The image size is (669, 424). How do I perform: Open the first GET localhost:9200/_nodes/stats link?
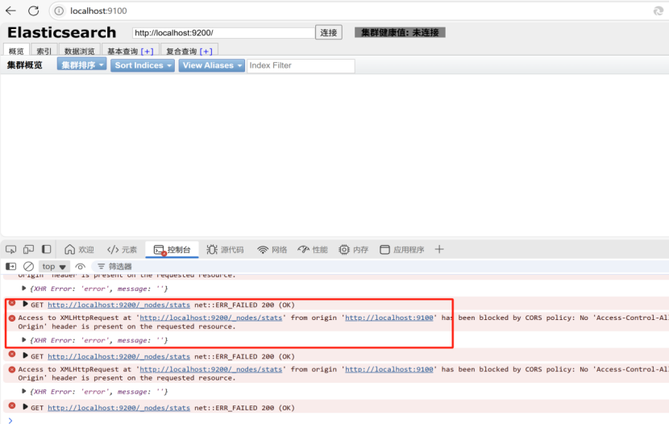click(118, 305)
